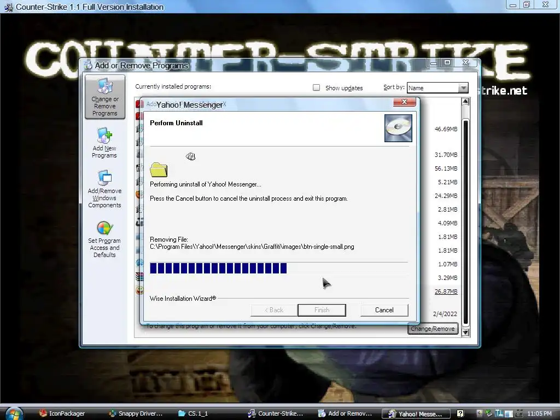560x420 pixels.
Task: Click the Removing File path text
Action: tap(252, 247)
